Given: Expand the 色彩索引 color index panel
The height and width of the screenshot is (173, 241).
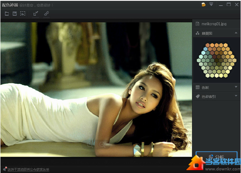Looking at the screenshot, I should [236, 97].
